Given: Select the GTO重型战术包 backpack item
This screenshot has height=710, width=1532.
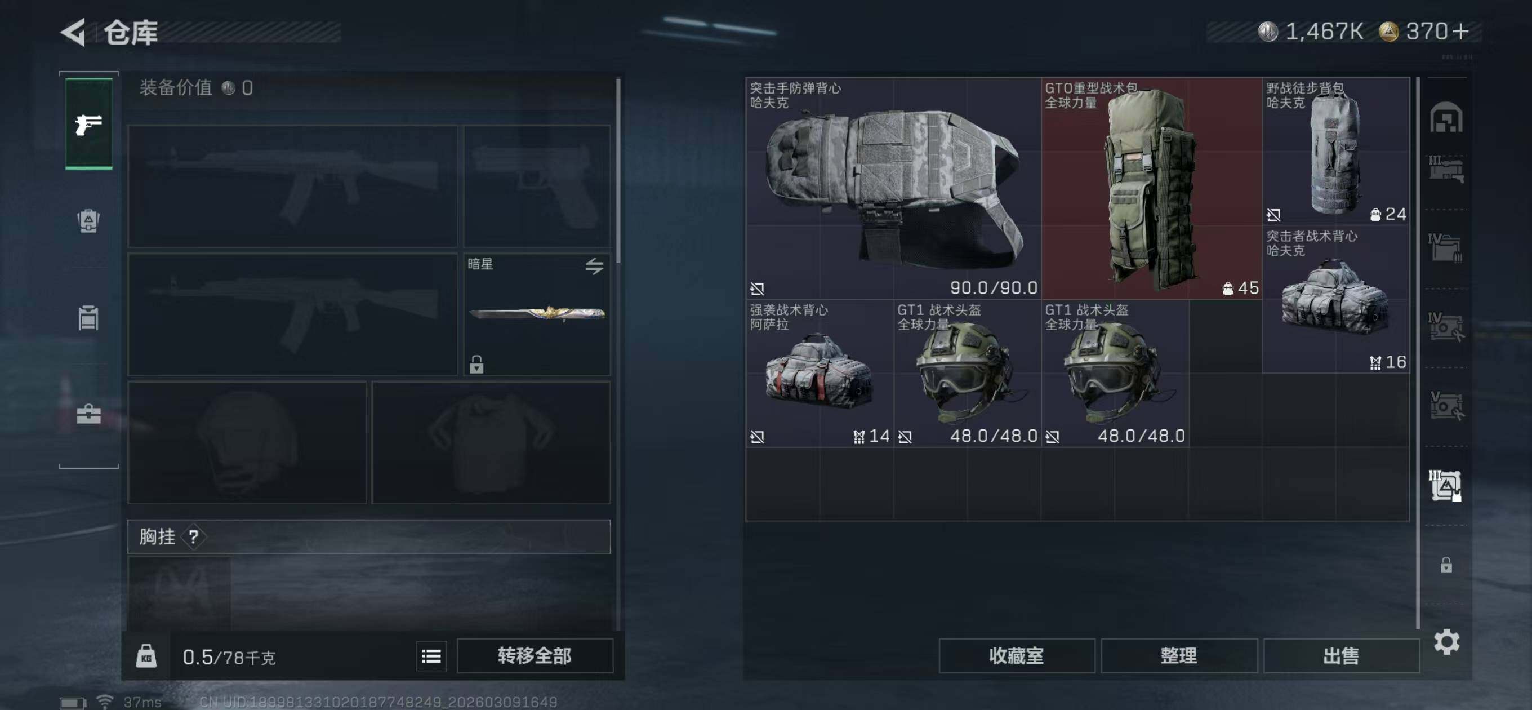Looking at the screenshot, I should [x=1151, y=188].
